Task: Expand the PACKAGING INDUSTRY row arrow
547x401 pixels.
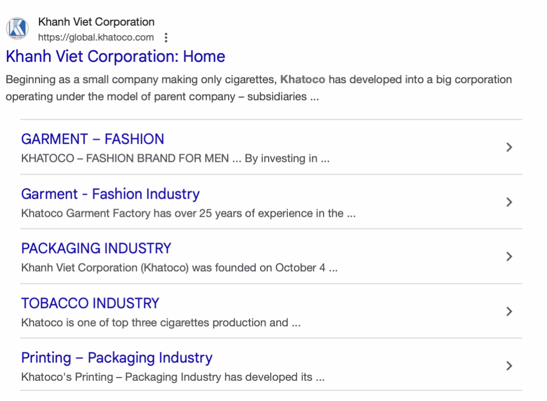Action: click(509, 257)
